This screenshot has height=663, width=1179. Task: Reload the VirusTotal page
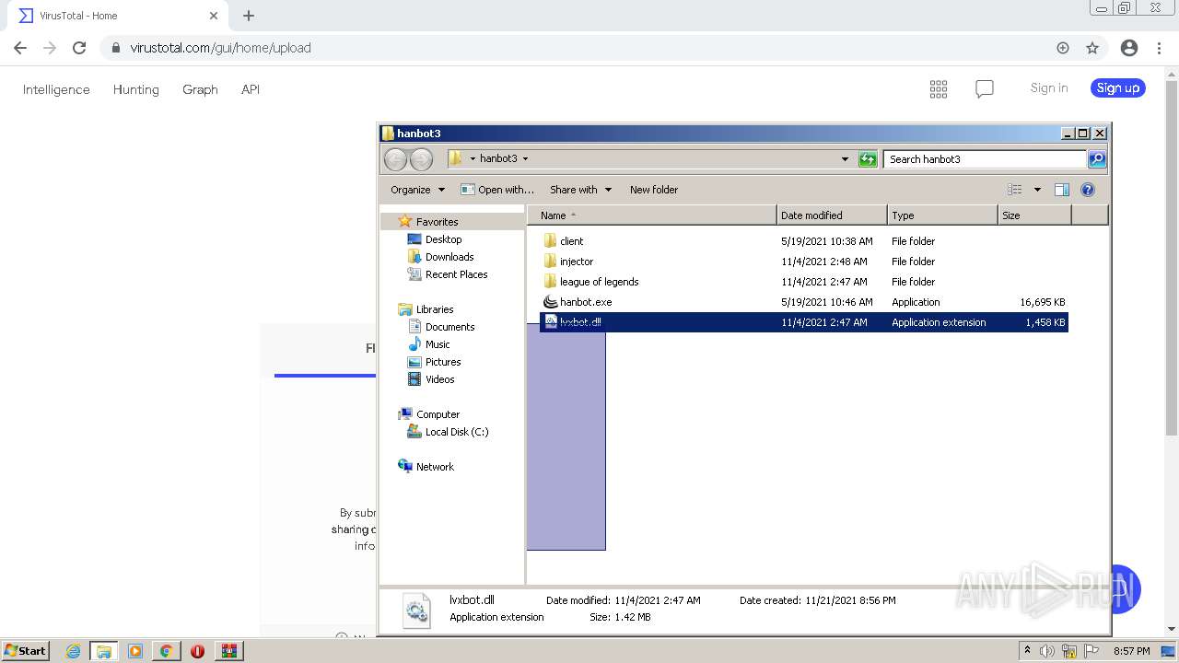[x=79, y=48]
